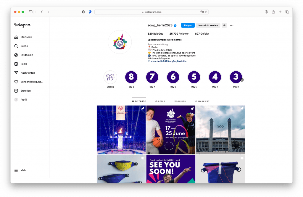The height and width of the screenshot is (197, 303).
Task: Open the three-dots profile options menu
Action: pos(232,25)
